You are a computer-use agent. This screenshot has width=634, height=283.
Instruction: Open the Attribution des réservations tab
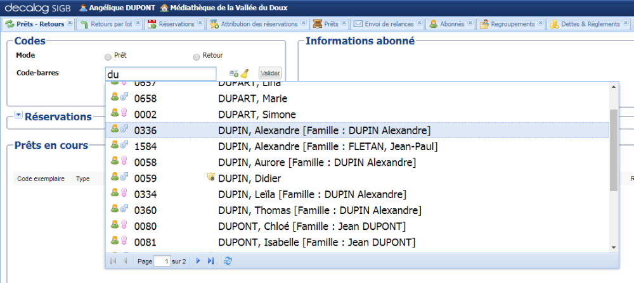point(259,24)
